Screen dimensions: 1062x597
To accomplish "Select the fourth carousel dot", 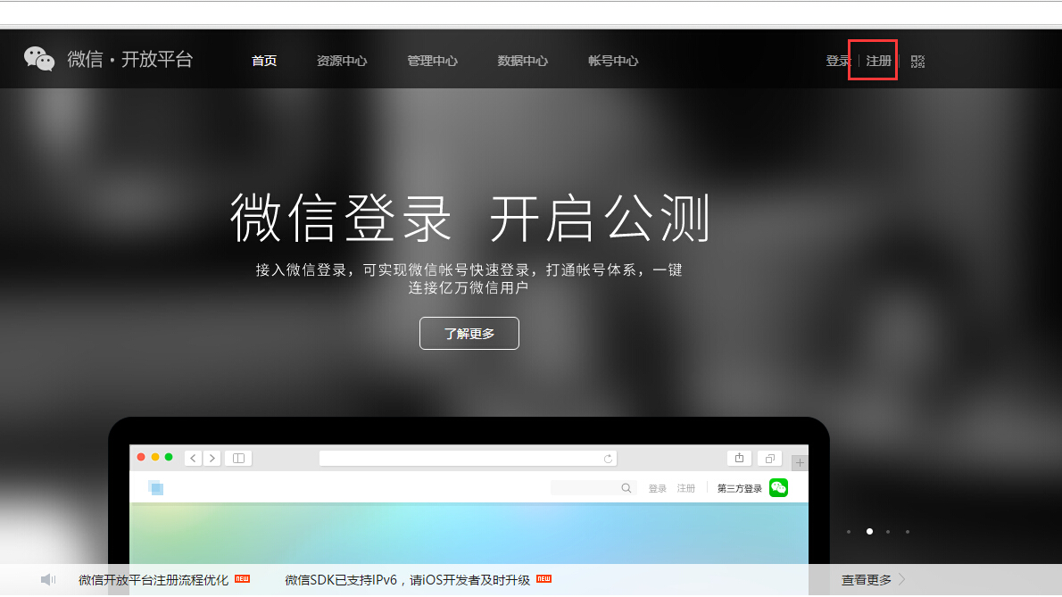I will pyautogui.click(x=908, y=532).
